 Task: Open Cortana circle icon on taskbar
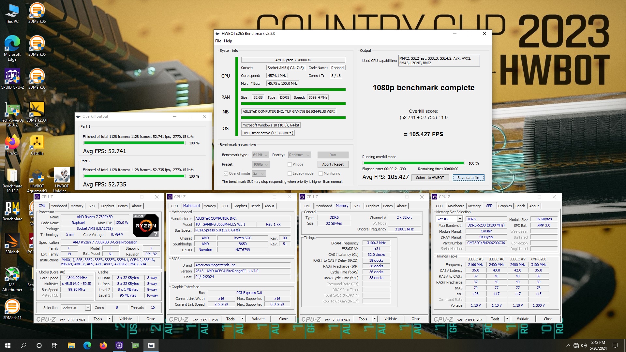coord(39,345)
